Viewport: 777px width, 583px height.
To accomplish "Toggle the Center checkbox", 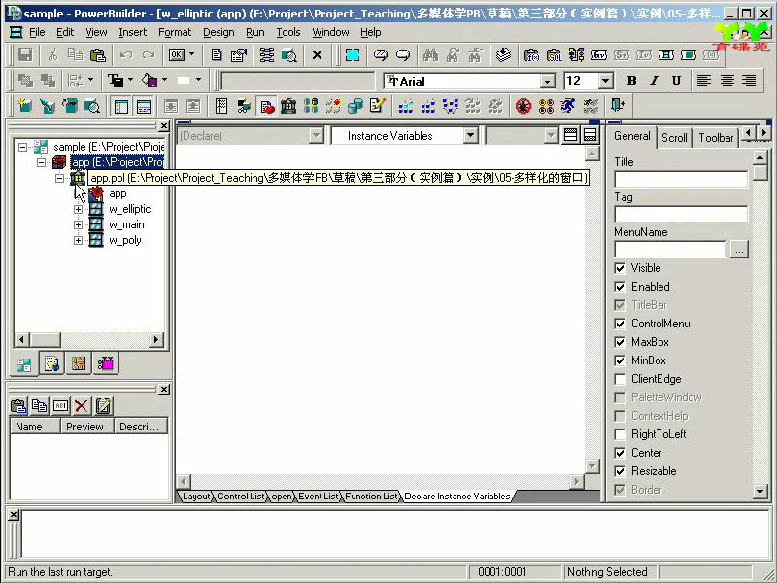I will (620, 453).
